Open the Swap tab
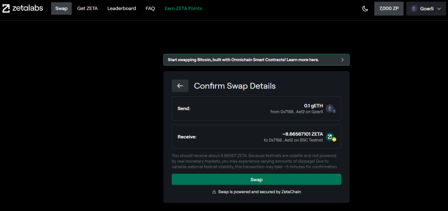Screen dimensions: 448x211 (x=61, y=9)
